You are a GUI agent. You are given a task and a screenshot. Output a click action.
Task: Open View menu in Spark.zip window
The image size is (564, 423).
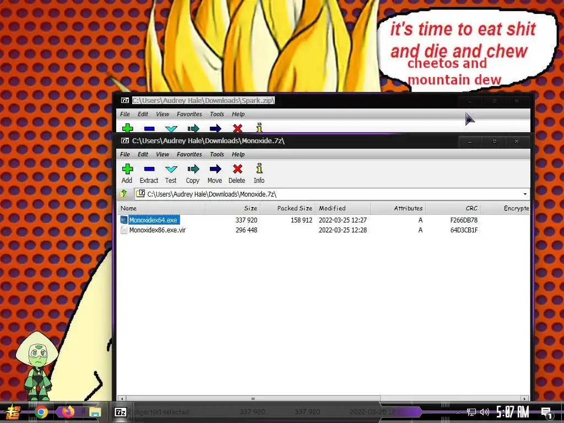(x=162, y=114)
